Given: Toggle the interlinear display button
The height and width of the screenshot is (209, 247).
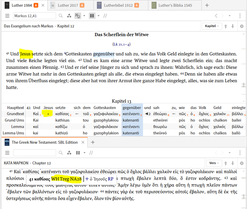Looking at the screenshot, I should (x=78, y=16).
